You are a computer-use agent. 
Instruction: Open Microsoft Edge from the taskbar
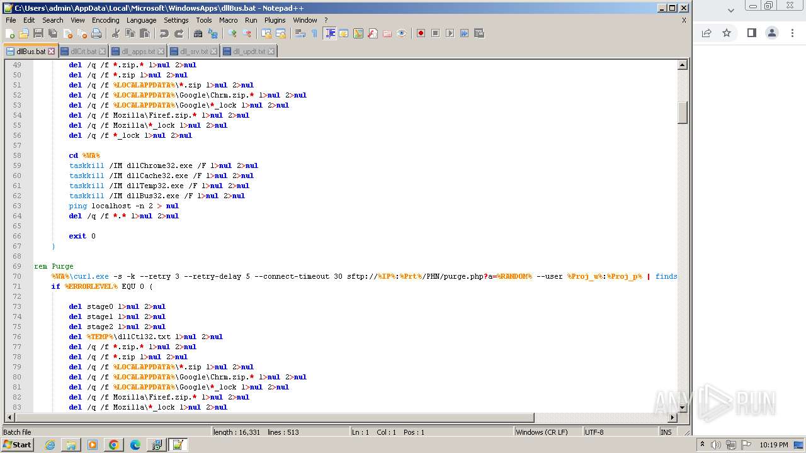click(135, 445)
